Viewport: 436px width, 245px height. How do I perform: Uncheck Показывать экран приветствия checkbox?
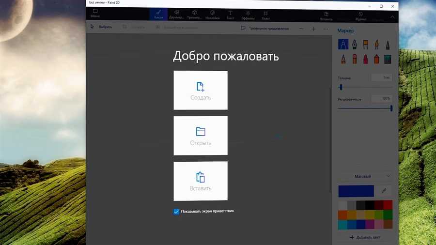pos(176,212)
